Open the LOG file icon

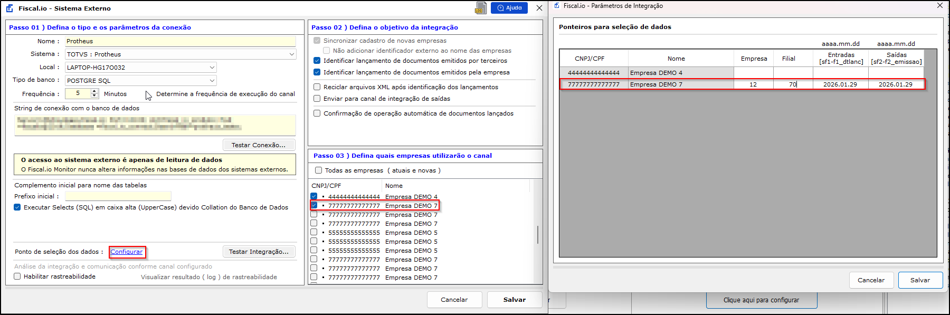coord(480,8)
